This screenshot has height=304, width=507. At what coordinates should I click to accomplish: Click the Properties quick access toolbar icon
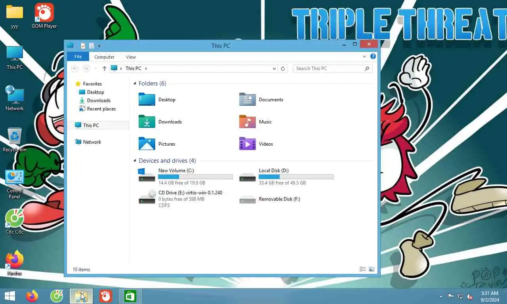click(83, 46)
